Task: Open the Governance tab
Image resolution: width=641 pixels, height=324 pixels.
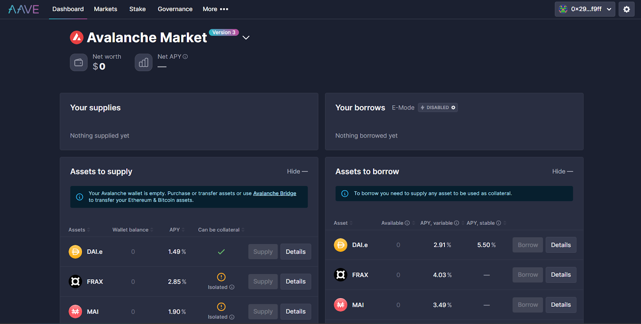Action: pos(175,9)
